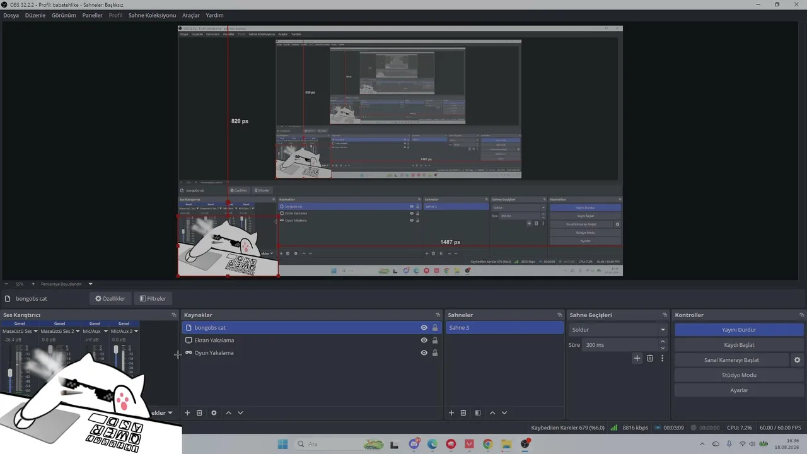Open File Explorer from the taskbar
Screen dimensions: 807x454
(506, 444)
